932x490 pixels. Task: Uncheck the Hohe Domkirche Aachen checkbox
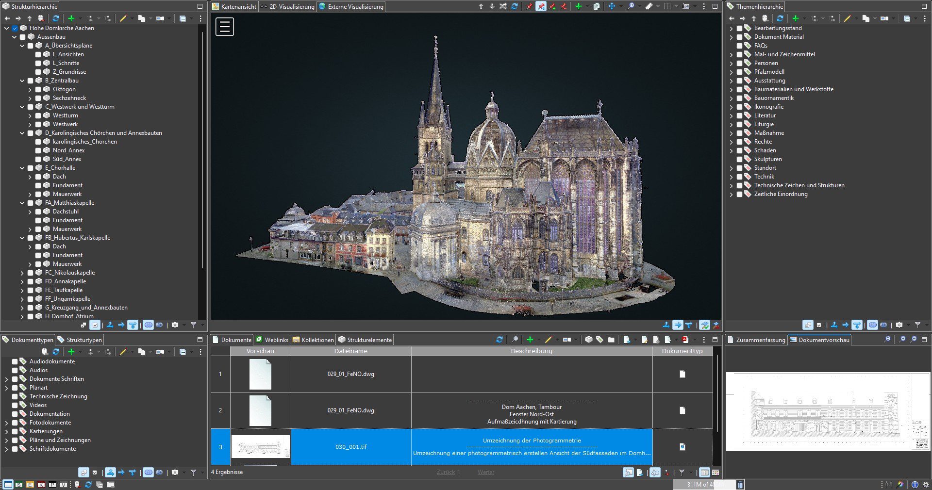coord(15,28)
